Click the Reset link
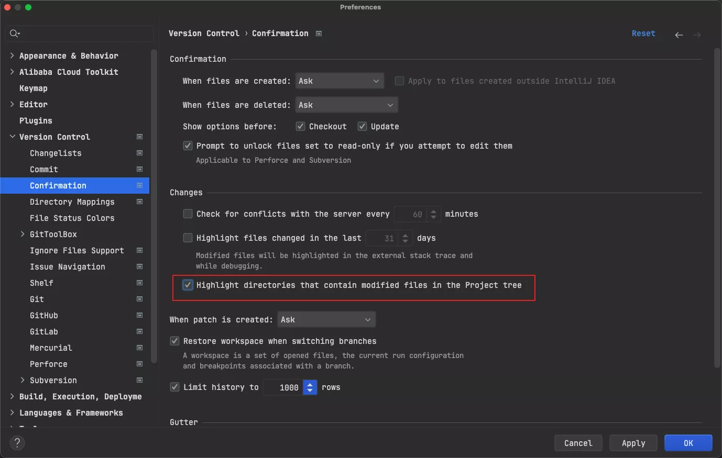 coord(643,33)
